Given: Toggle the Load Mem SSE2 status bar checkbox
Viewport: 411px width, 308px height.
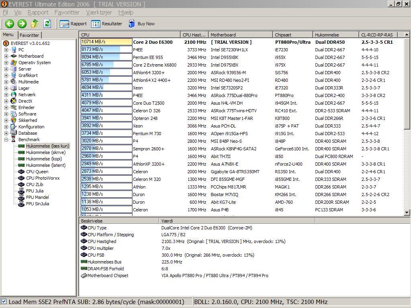Looking at the screenshot, I should click(x=4, y=302).
